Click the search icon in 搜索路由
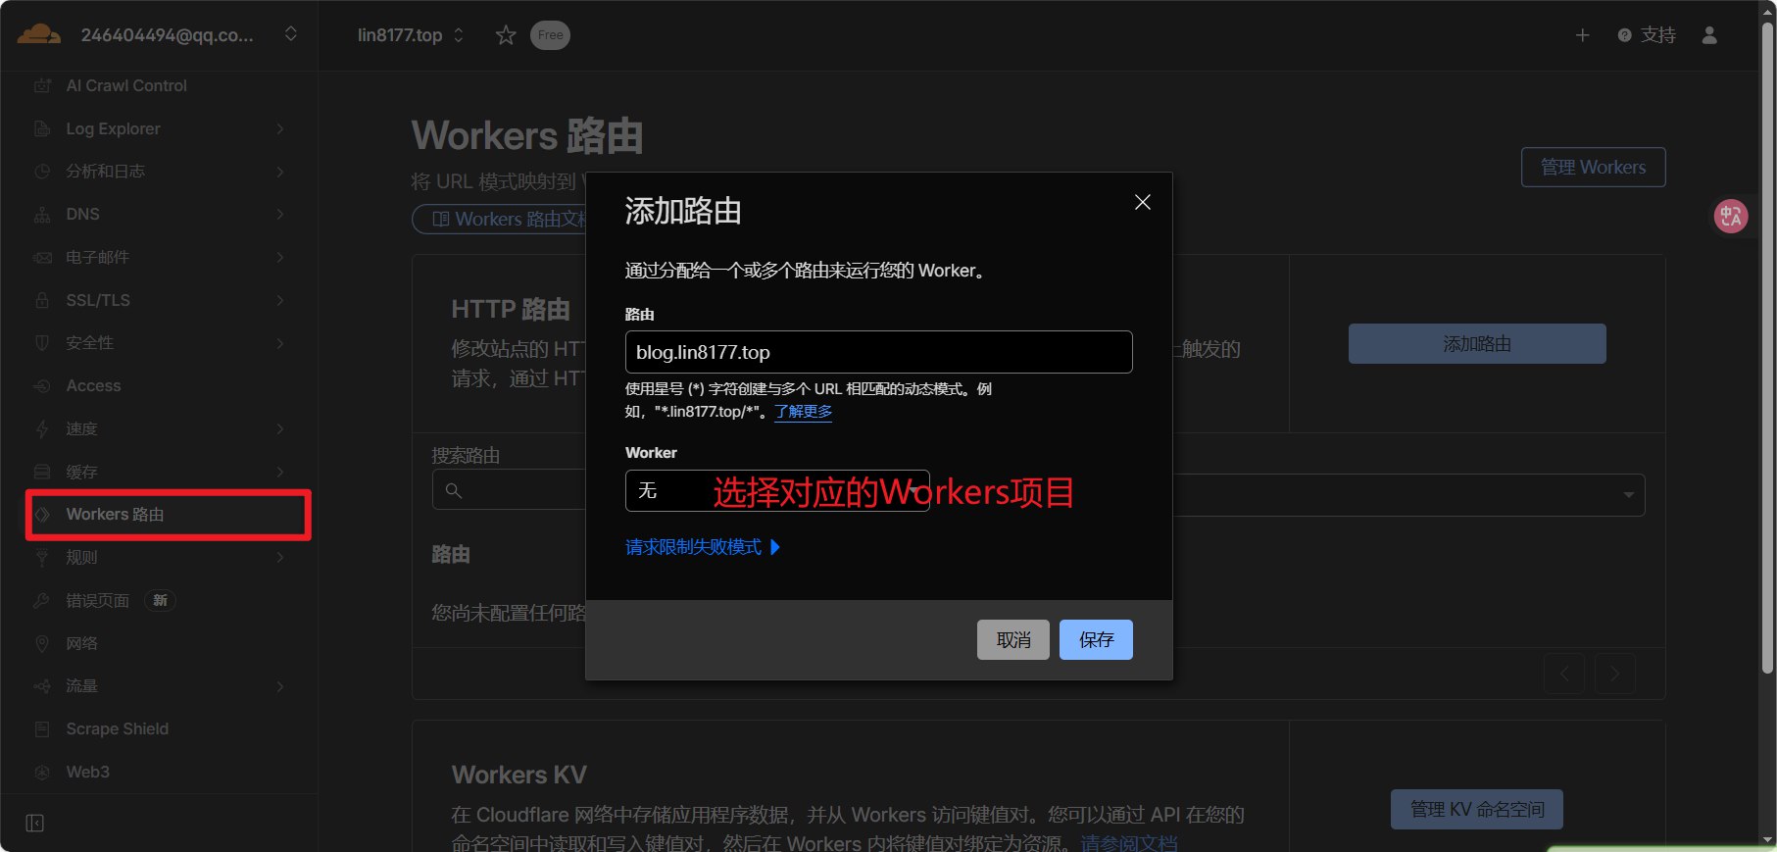The height and width of the screenshot is (852, 1777). pos(454,490)
